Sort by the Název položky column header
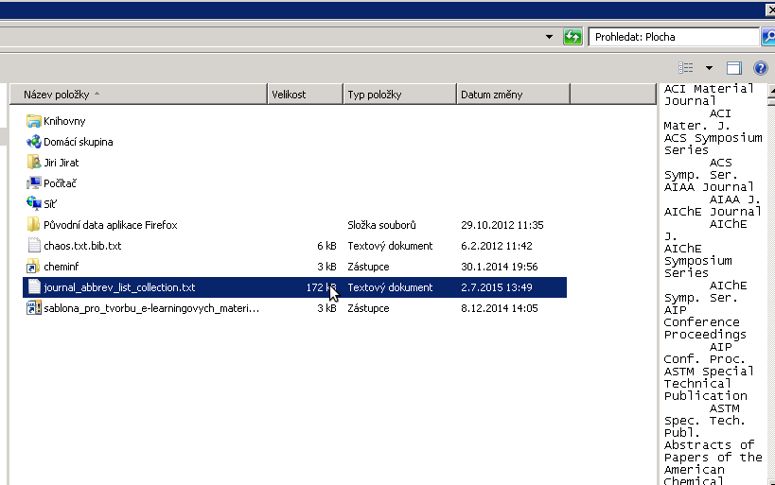This screenshot has height=485, width=775. 138,95
